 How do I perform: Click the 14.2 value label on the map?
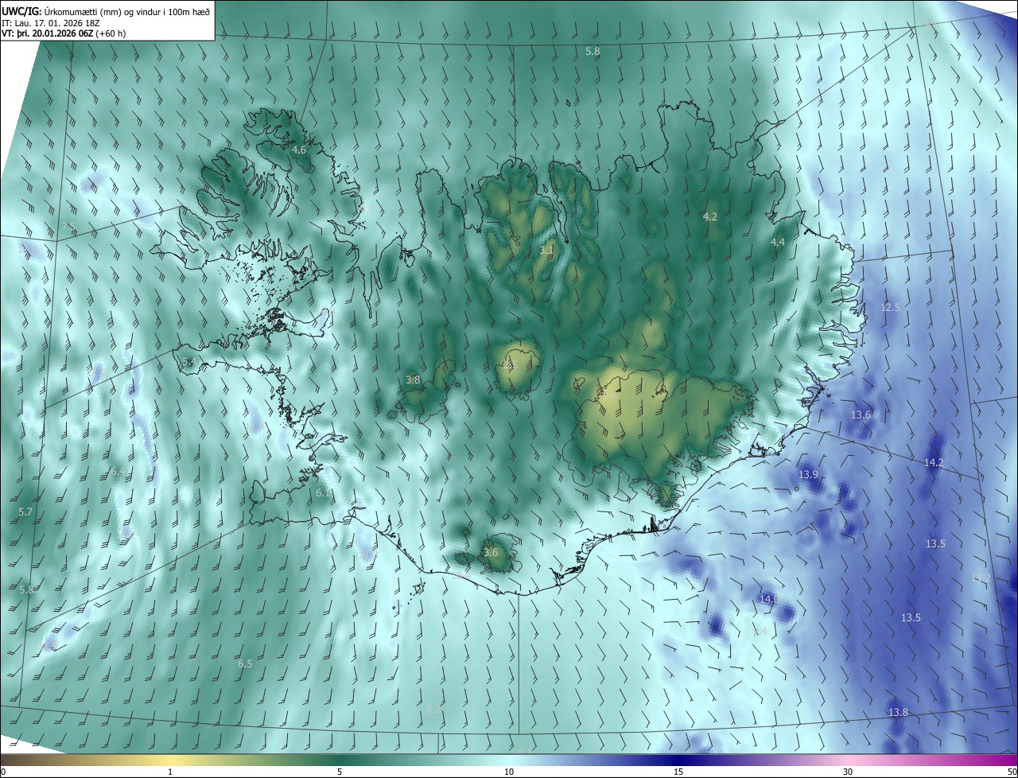[934, 462]
